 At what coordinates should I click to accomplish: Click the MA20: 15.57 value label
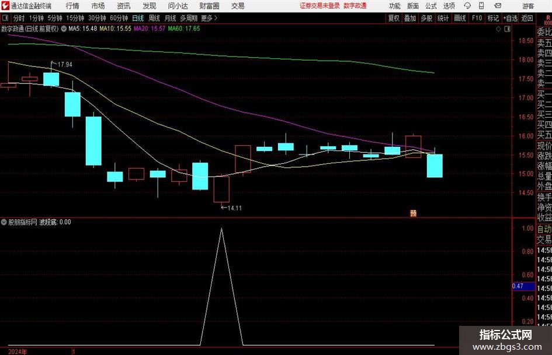point(150,29)
